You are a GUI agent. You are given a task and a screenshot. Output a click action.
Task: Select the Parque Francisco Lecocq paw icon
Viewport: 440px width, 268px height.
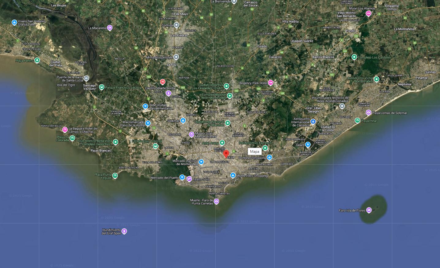point(102,87)
